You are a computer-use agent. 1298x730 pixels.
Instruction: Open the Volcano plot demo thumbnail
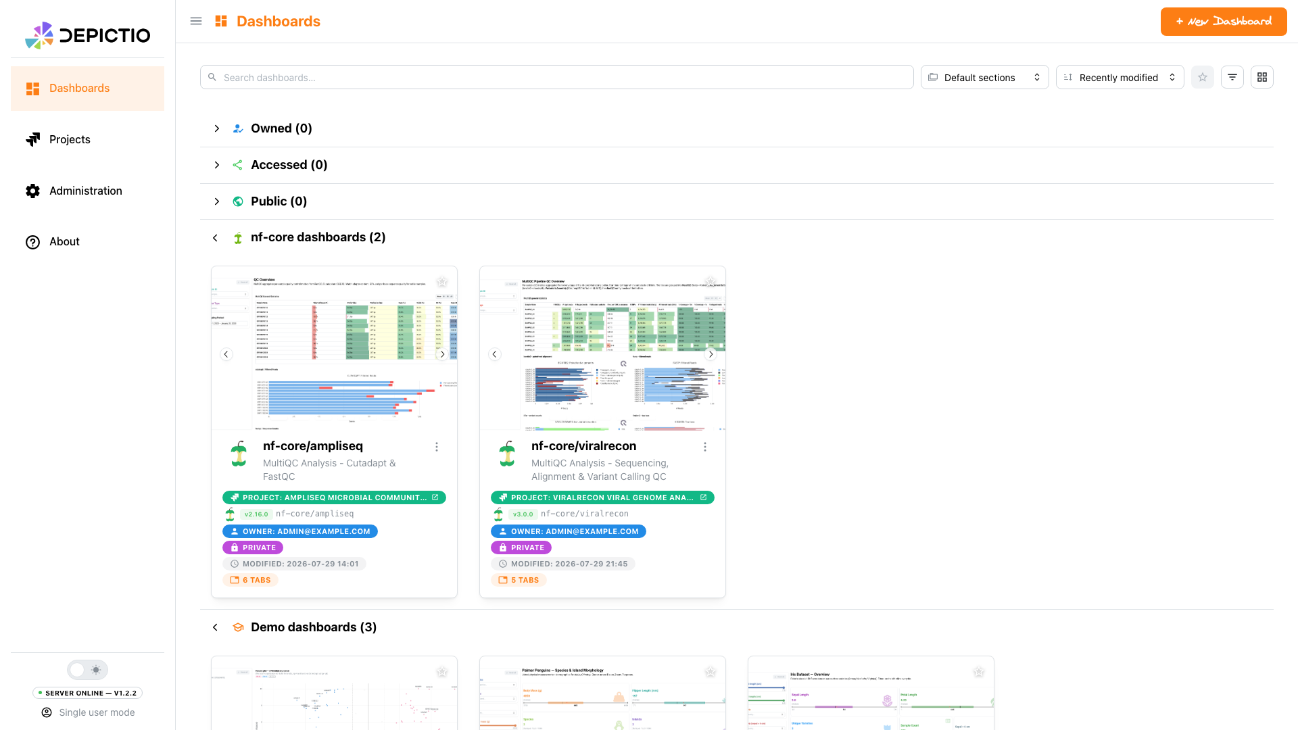pyautogui.click(x=334, y=693)
